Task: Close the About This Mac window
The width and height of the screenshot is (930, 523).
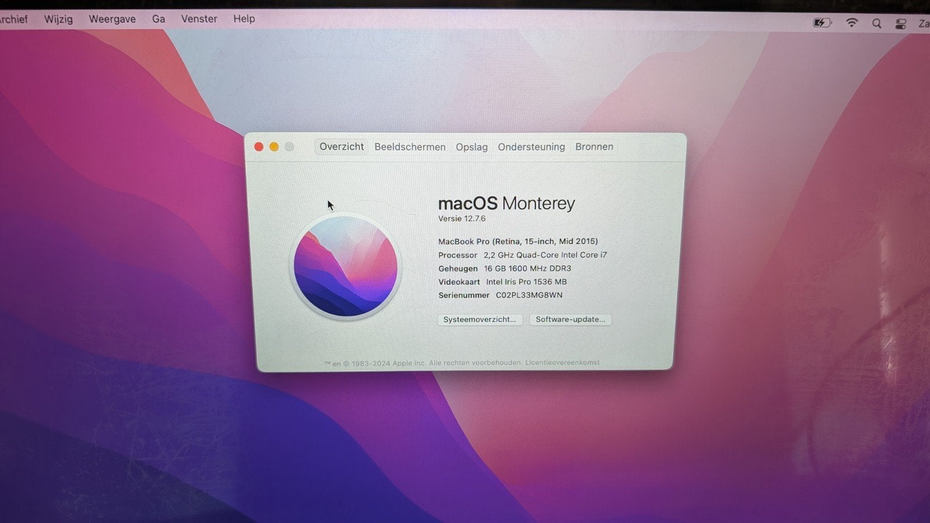Action: pos(259,147)
